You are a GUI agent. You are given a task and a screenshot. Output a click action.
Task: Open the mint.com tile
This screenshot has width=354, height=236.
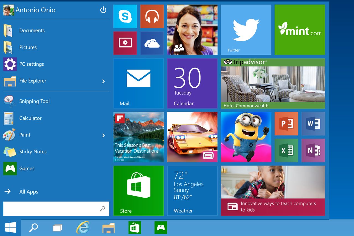pos(300,30)
